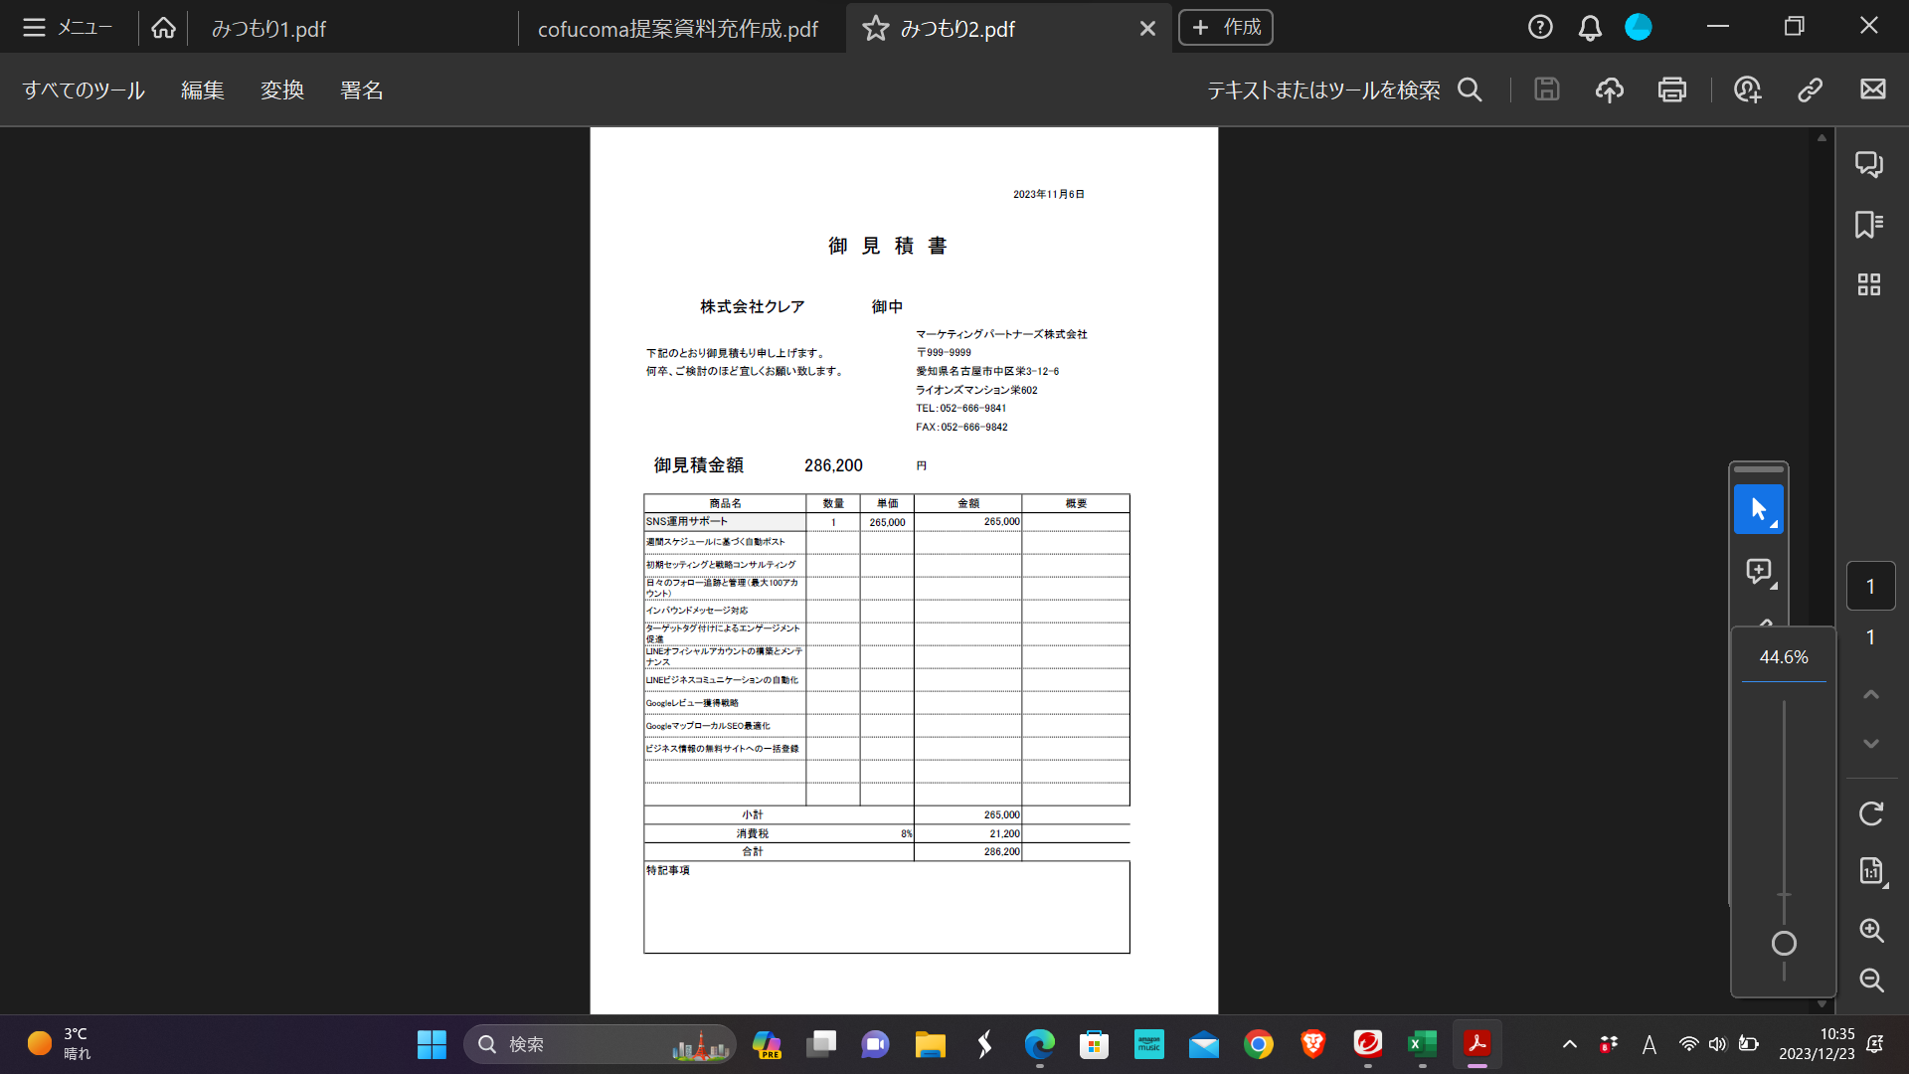The image size is (1909, 1074).
Task: Click the print icon
Action: [x=1672, y=89]
